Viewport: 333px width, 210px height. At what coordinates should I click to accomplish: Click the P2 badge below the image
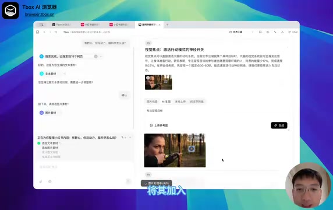click(148, 174)
